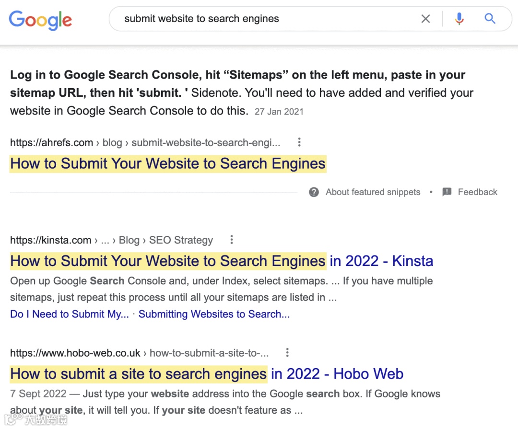Clear the search query with X
Image resolution: width=518 pixels, height=429 pixels.
pos(425,19)
